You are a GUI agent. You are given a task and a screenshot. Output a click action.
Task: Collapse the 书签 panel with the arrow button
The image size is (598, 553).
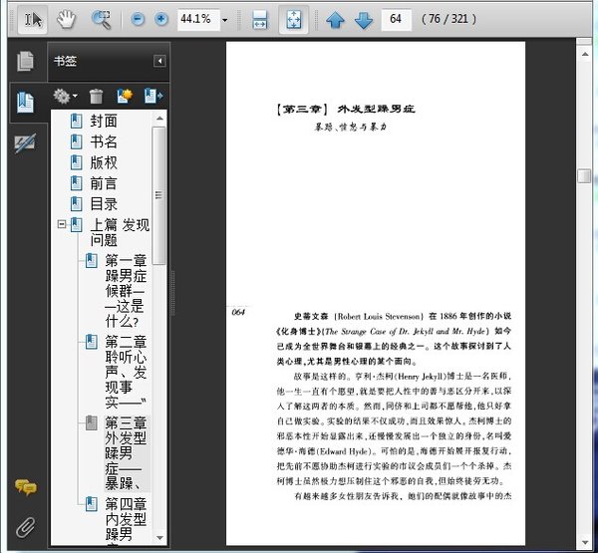click(158, 62)
